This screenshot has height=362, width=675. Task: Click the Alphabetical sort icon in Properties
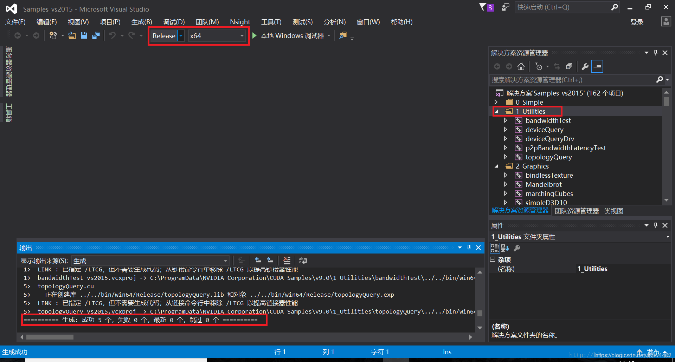(505, 248)
